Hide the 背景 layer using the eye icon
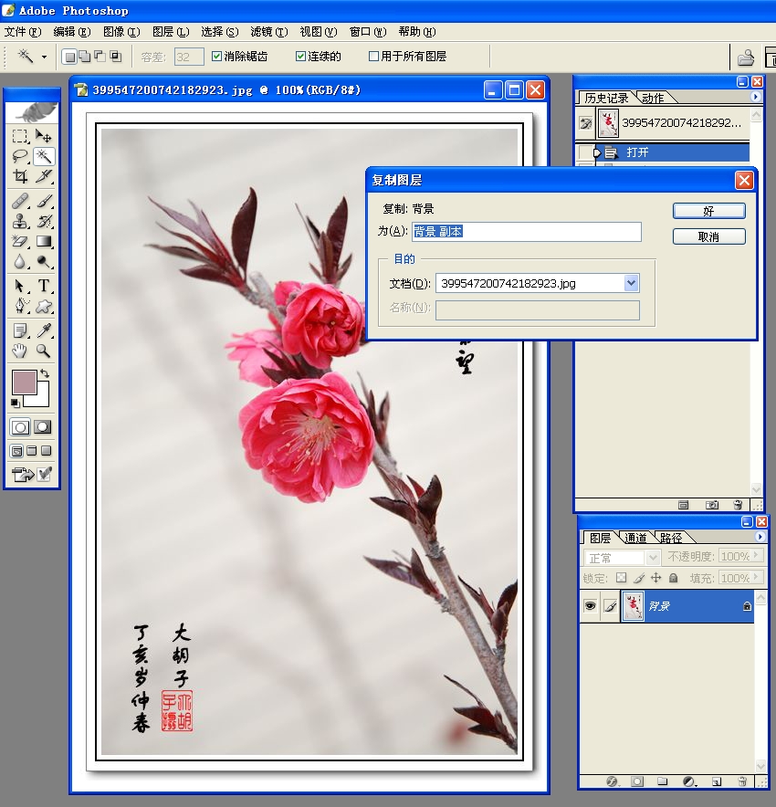 (x=590, y=605)
